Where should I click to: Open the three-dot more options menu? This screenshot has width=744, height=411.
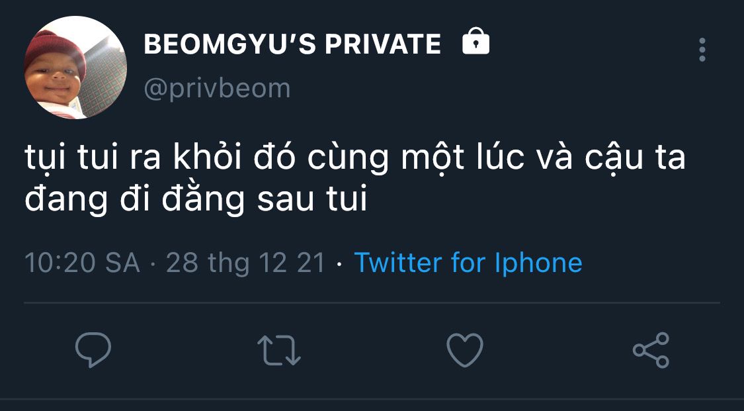702,50
